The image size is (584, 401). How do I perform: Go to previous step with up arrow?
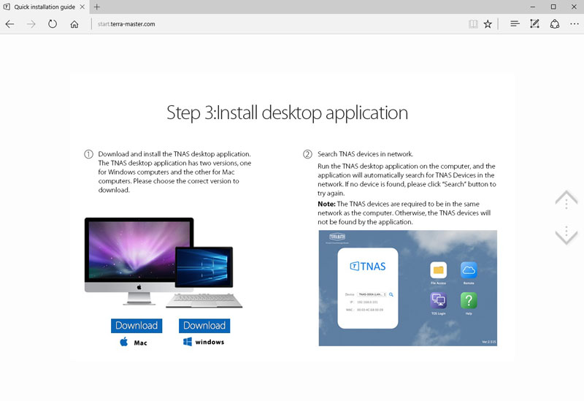(566, 199)
